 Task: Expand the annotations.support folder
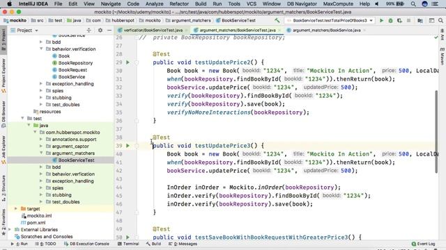[41, 139]
